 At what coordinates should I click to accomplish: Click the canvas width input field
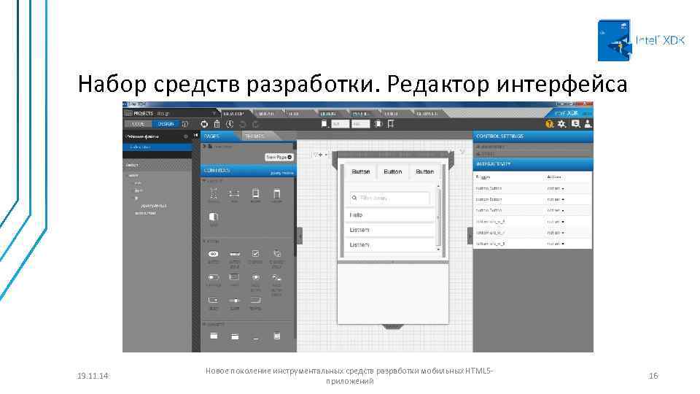point(341,124)
